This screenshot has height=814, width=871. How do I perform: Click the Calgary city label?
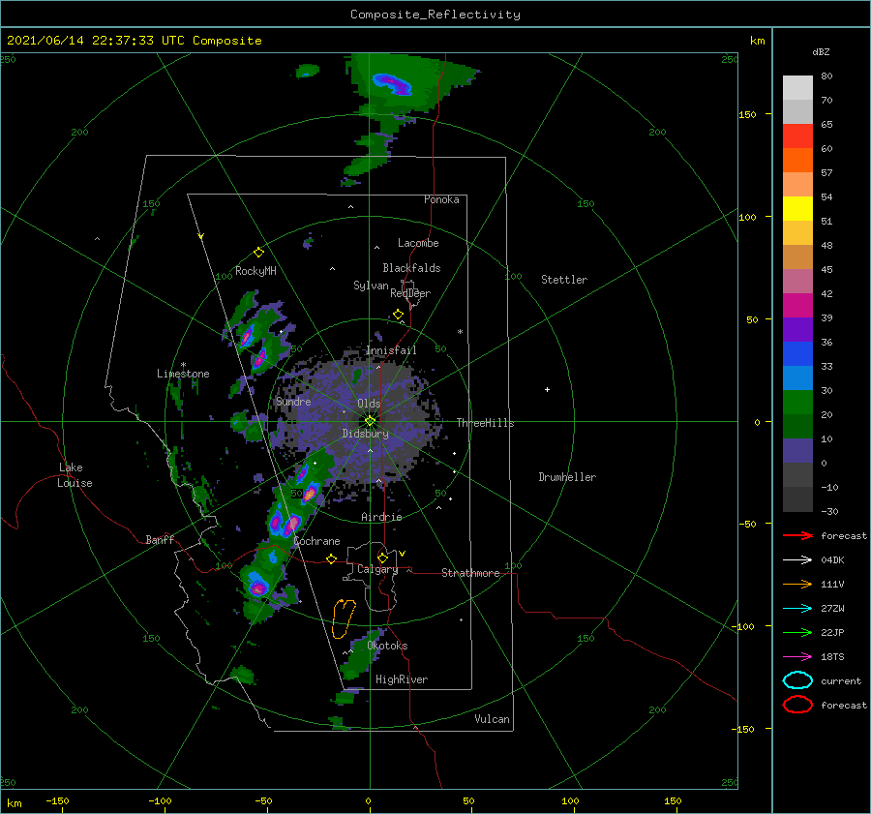click(377, 569)
